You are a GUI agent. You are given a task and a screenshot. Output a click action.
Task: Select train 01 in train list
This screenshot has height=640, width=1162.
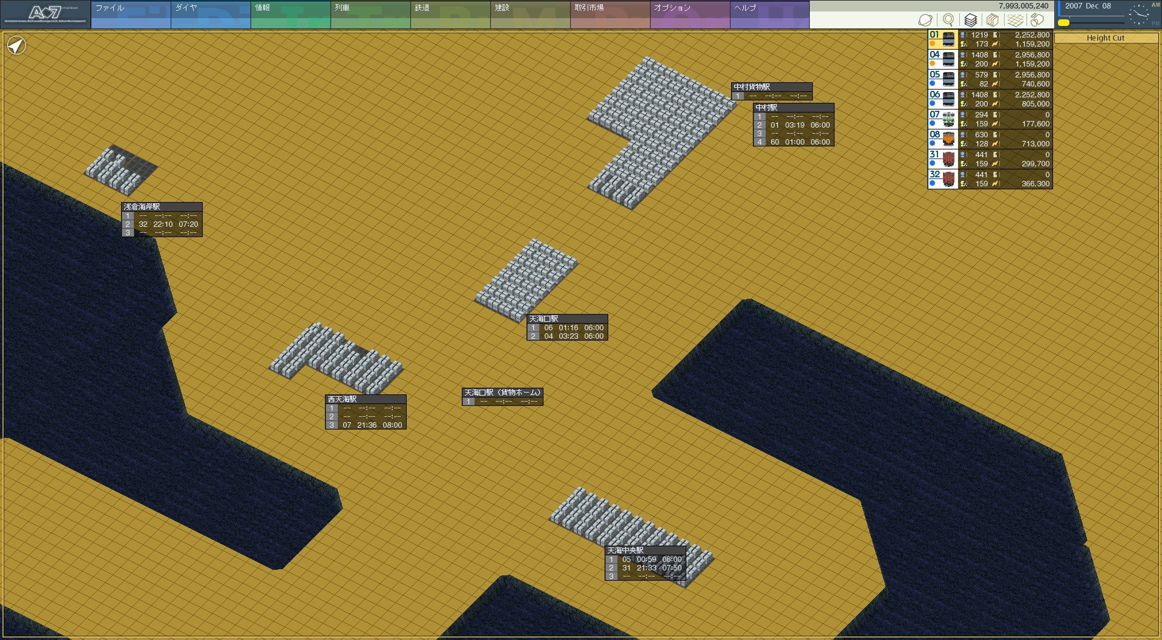coord(943,39)
